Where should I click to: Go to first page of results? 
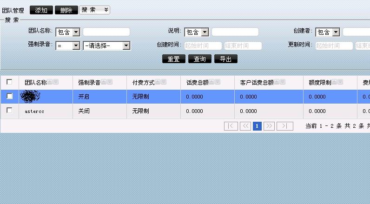pos(231,126)
